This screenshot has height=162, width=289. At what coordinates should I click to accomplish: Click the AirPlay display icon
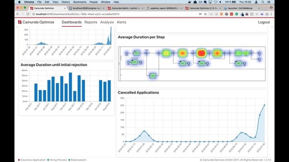210,2
